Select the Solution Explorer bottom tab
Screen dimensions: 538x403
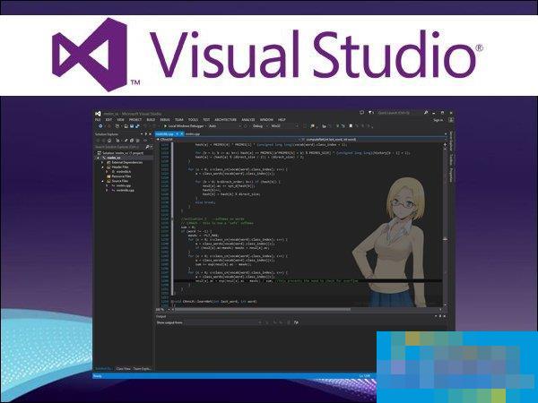(104, 369)
